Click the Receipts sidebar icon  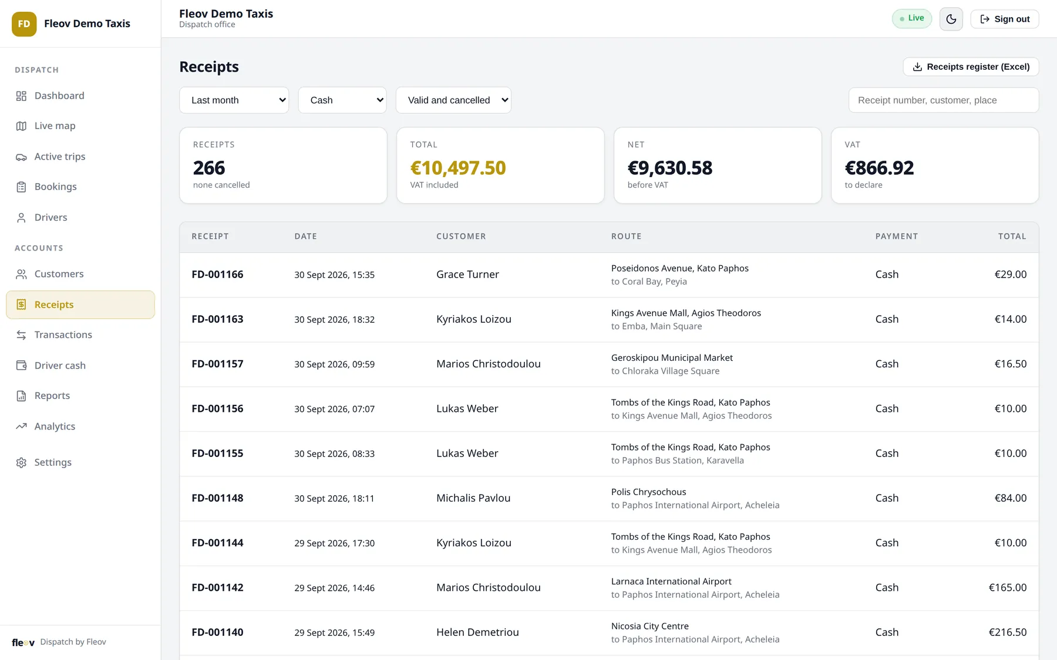tap(21, 304)
